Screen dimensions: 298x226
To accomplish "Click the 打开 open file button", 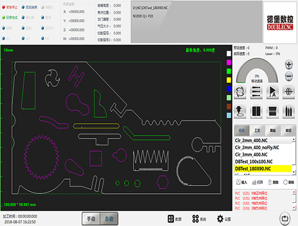I will click(x=257, y=182).
